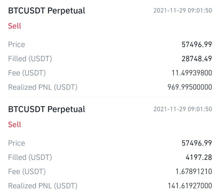This screenshot has width=220, height=195.
Task: Select the first trade's timestamp 2021-11-29 09:01:50
Action: 183,11
